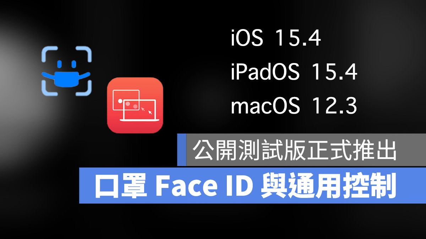This screenshot has height=239, width=426.
Task: Click the solid white dot in red icon
Action: pos(120,102)
